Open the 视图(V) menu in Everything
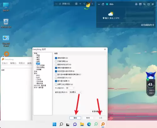The height and width of the screenshot is (128, 157). coord(22,63)
